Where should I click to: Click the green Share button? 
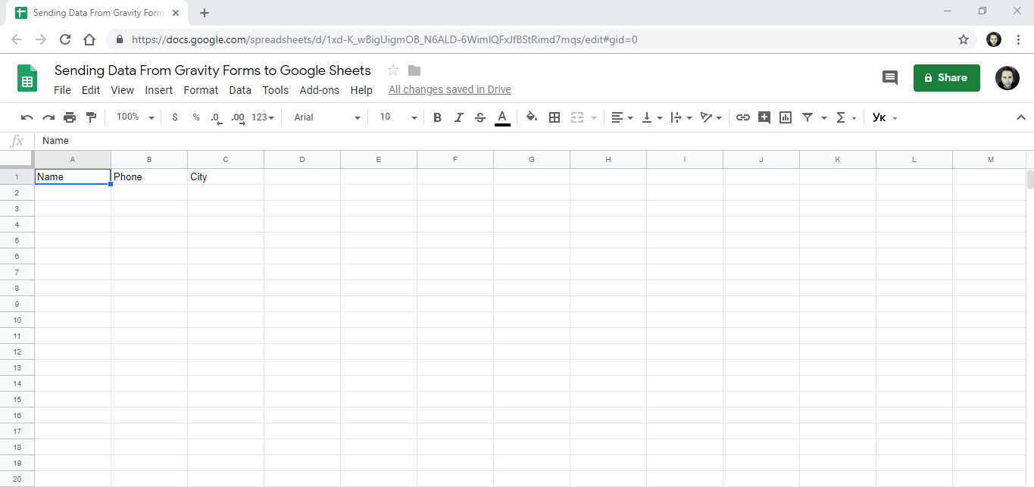click(946, 77)
